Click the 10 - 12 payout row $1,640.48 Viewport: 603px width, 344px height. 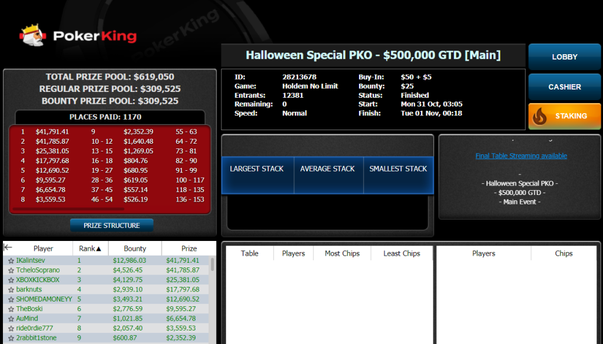tap(122, 141)
